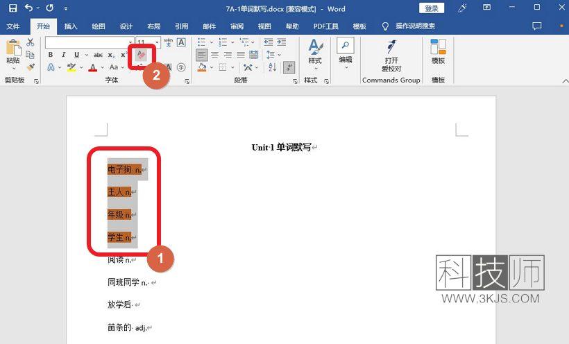Clear all formatting with eraser icon
The height and width of the screenshot is (344, 569).
[141, 55]
